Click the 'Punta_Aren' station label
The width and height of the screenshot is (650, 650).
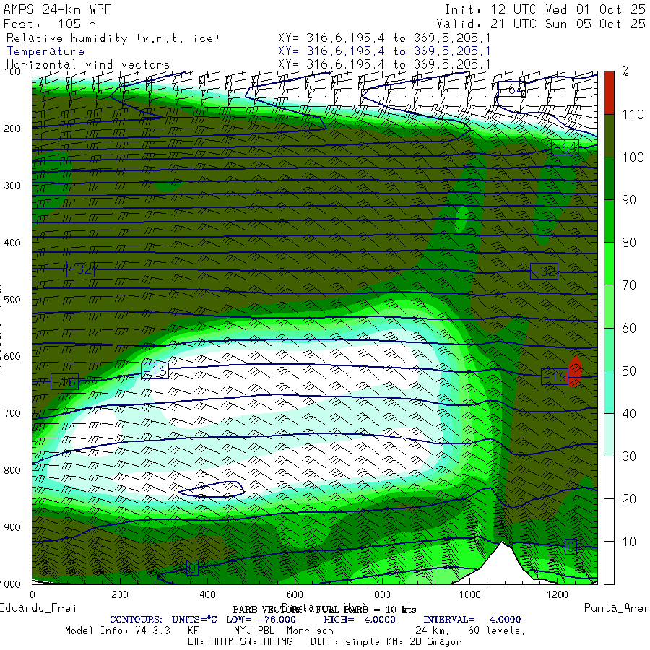[x=617, y=608]
